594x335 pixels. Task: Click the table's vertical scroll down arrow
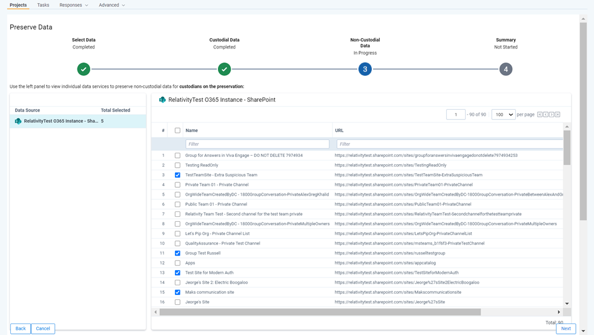tap(567, 303)
